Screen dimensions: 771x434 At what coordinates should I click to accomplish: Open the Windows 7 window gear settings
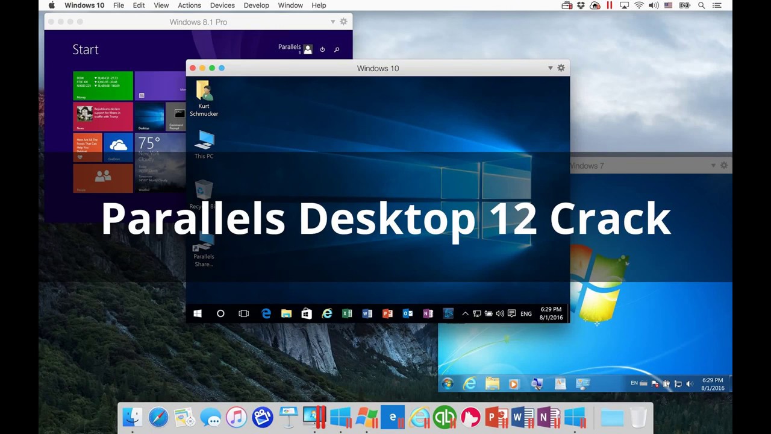coord(724,165)
